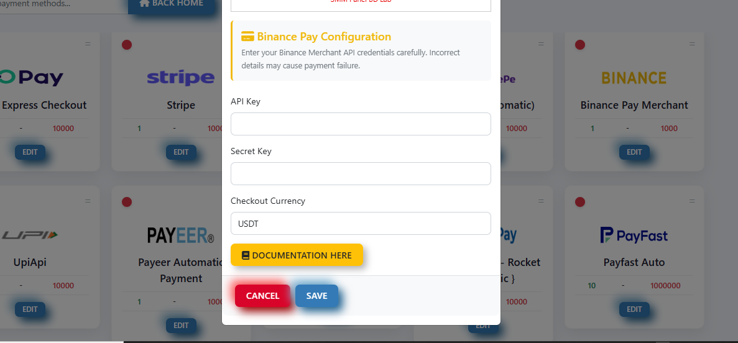Open the Checkout Currency field showing USDT
This screenshot has height=343, width=738.
point(361,224)
